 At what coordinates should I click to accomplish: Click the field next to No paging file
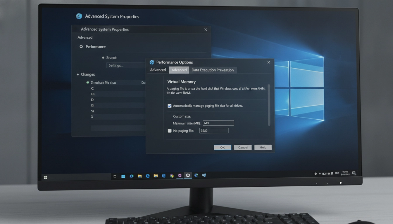[x=214, y=131]
